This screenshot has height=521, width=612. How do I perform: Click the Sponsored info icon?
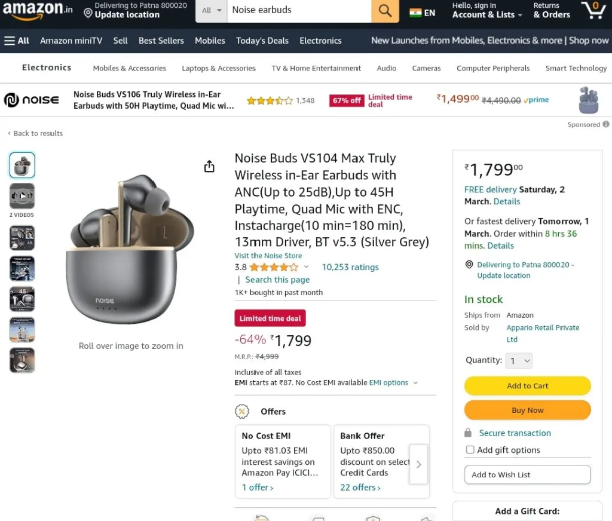click(x=605, y=124)
